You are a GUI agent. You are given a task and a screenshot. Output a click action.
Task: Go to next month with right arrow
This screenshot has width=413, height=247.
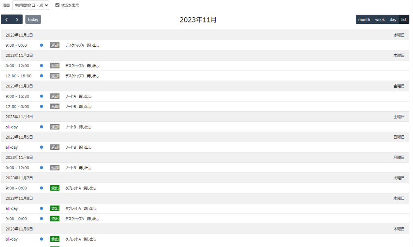[x=17, y=19]
